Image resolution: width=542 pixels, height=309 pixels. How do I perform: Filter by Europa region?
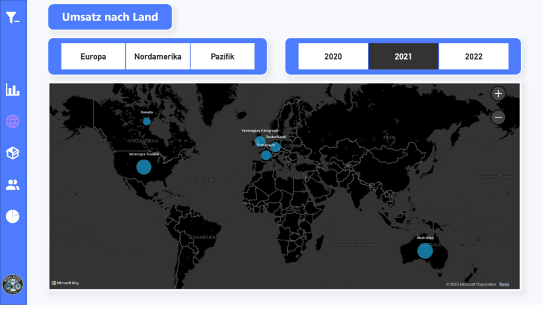pyautogui.click(x=93, y=57)
